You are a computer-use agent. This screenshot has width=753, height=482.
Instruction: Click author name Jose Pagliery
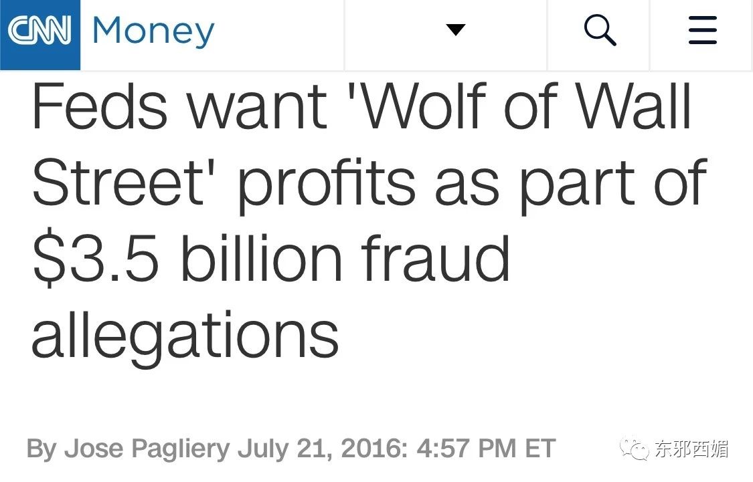[147, 448]
